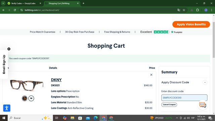Open File Explorer from taskbar
Image resolution: width=215 pixels, height=121 pixels.
(73, 118)
